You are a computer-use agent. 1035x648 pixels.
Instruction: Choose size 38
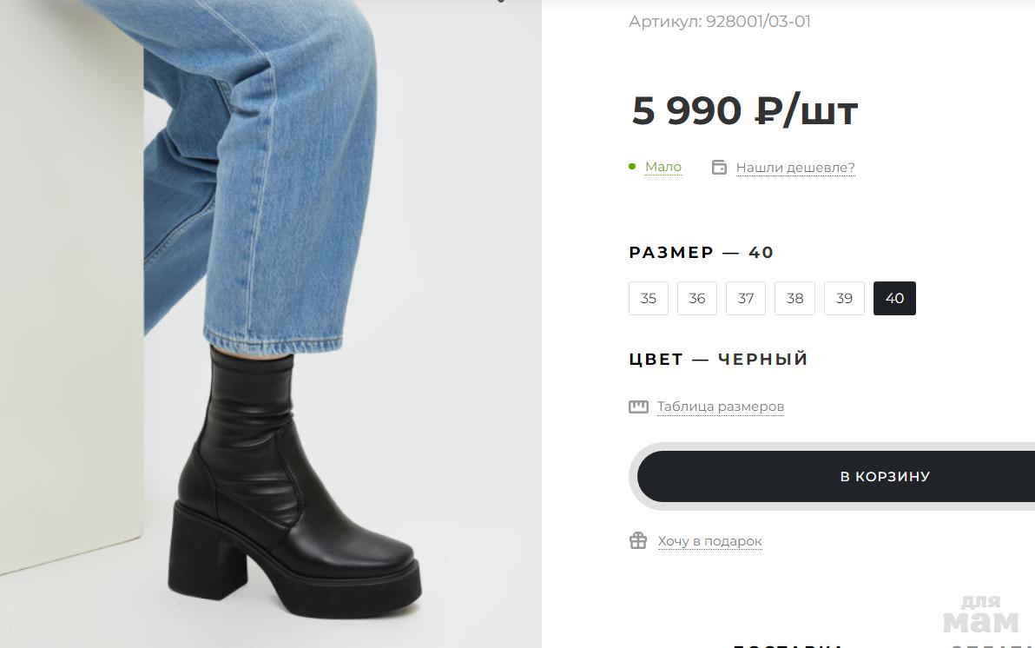click(794, 299)
